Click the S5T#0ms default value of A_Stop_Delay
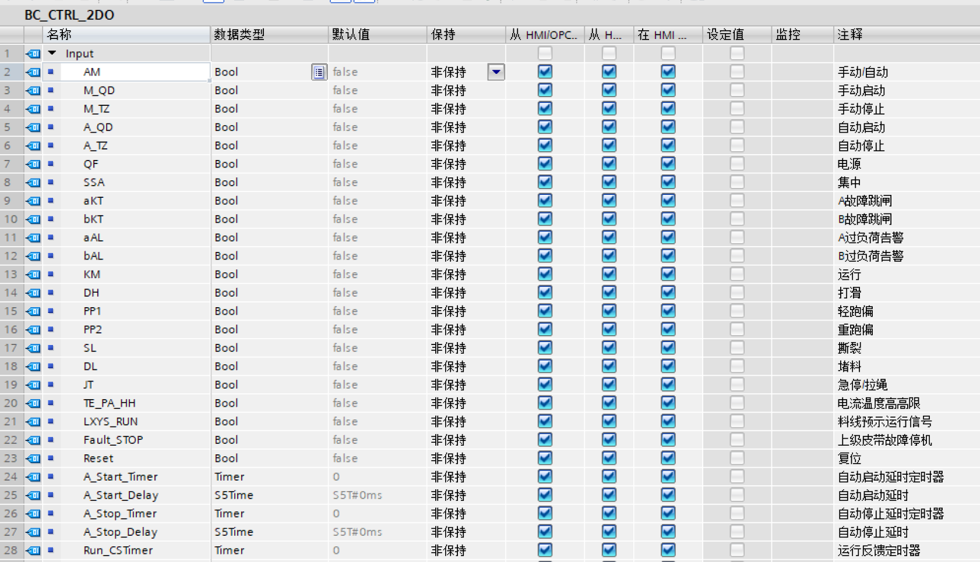 tap(357, 532)
